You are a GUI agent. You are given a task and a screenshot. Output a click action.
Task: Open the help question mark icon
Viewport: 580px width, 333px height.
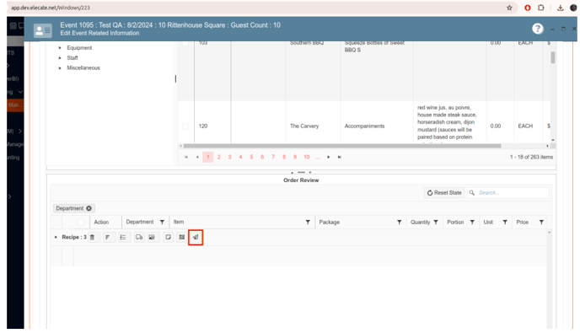coord(538,29)
